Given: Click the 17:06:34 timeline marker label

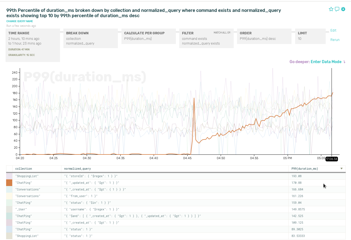Looking at the screenshot, I should (332, 159).
